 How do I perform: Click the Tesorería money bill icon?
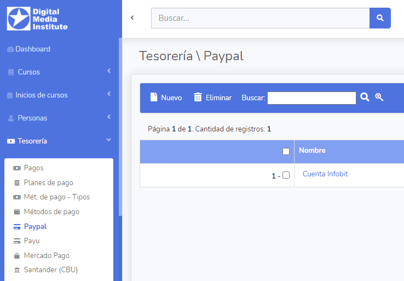point(11,141)
